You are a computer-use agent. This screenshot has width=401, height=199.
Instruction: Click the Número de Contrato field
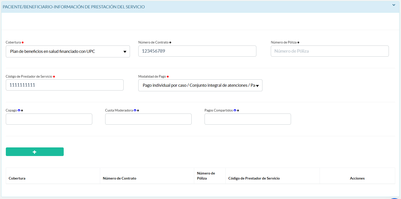click(x=197, y=51)
